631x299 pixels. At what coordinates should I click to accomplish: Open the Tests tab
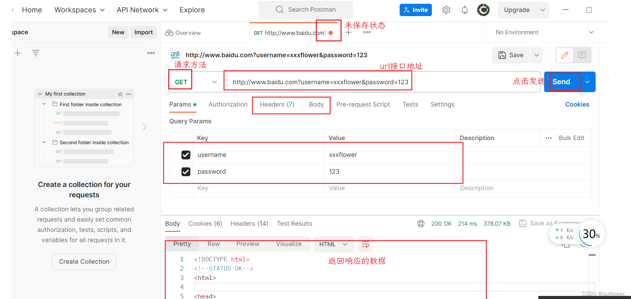point(410,104)
